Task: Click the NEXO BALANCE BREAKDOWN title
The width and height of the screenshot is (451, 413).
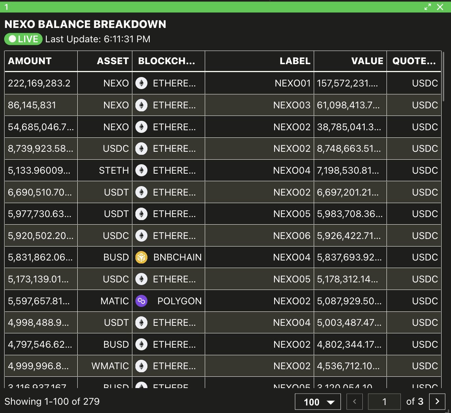Action: point(86,24)
